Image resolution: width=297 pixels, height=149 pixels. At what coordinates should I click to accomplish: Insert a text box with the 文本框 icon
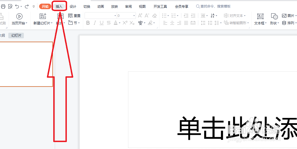point(260,16)
